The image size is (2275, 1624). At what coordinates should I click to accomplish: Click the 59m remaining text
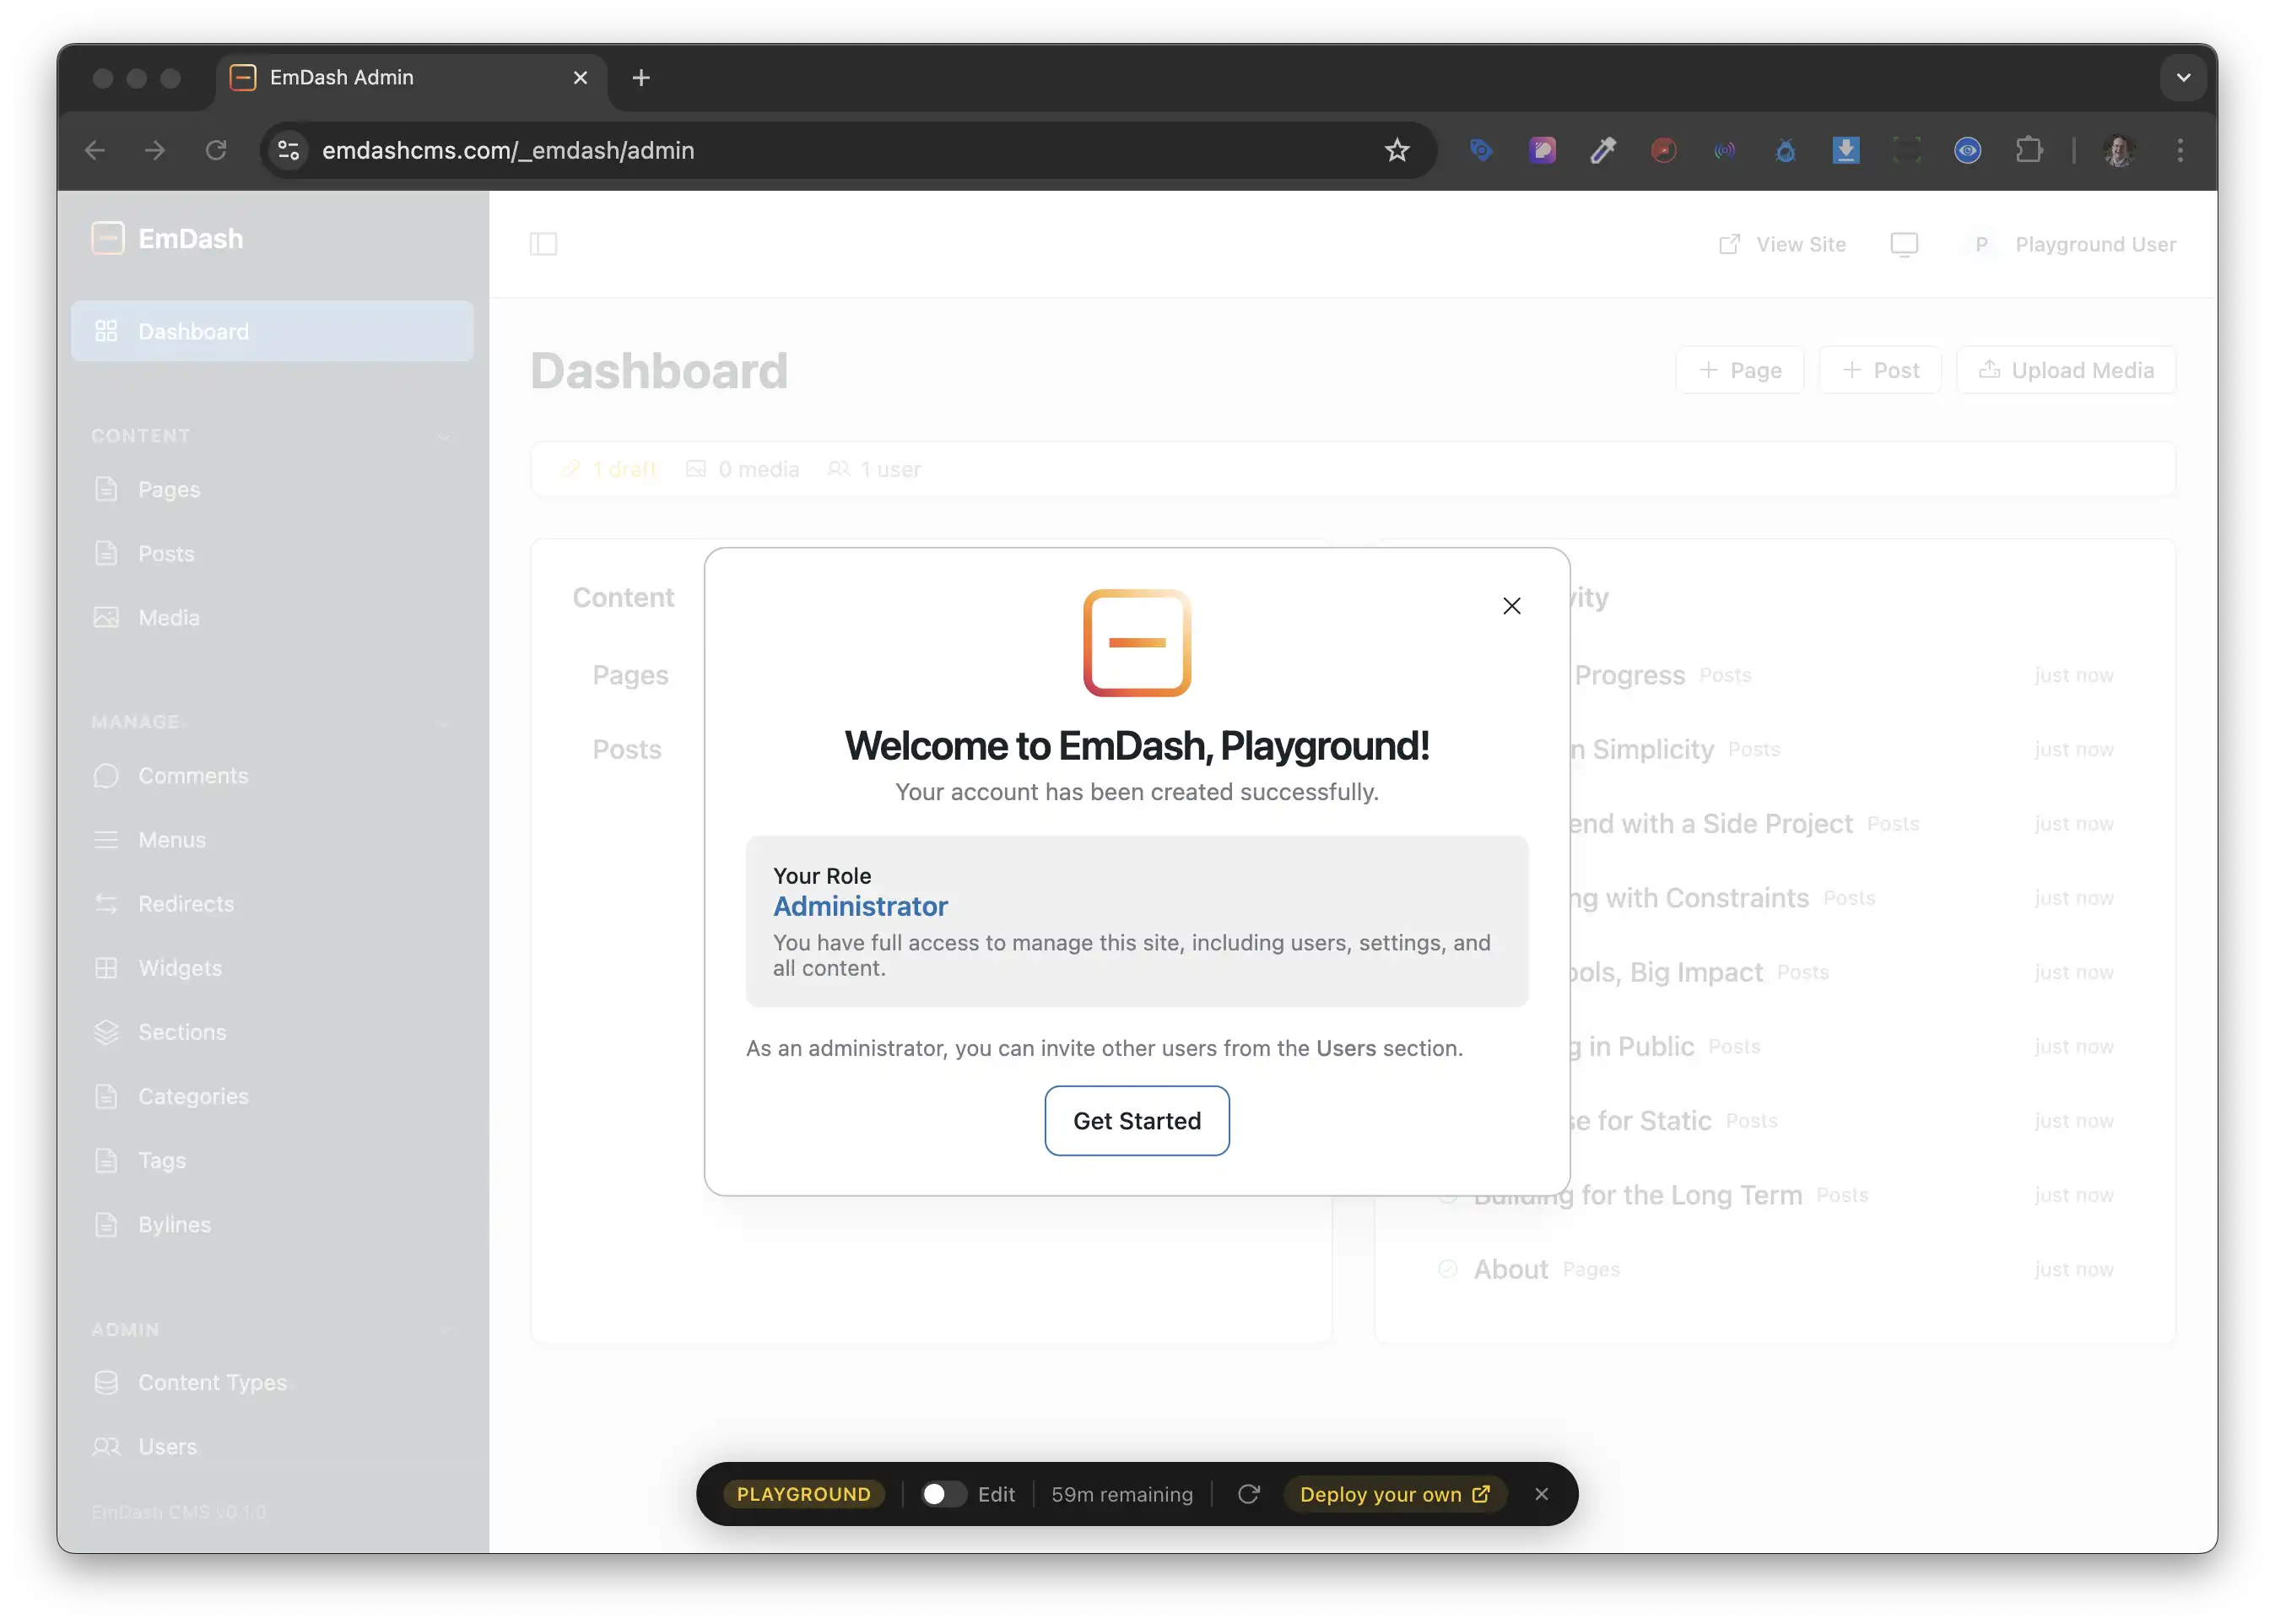point(1121,1494)
